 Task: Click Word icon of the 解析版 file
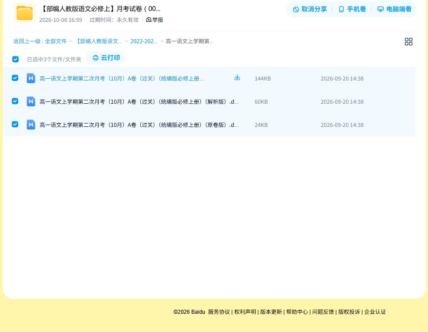tap(31, 102)
